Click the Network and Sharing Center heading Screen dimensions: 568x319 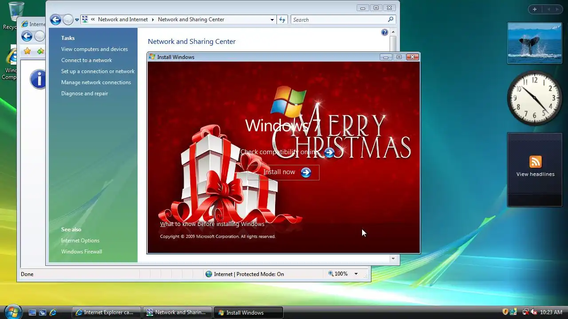[192, 42]
